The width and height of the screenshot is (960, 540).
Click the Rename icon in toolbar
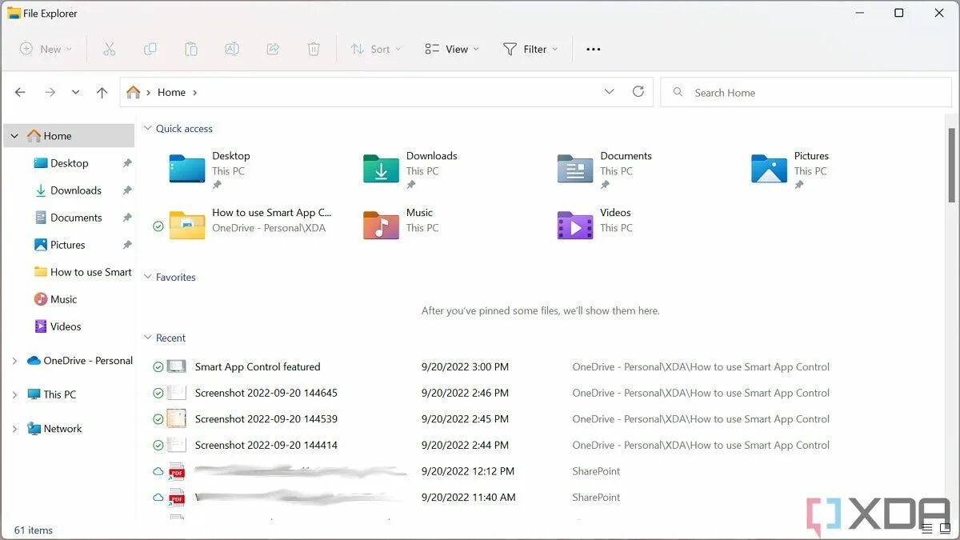pos(232,49)
